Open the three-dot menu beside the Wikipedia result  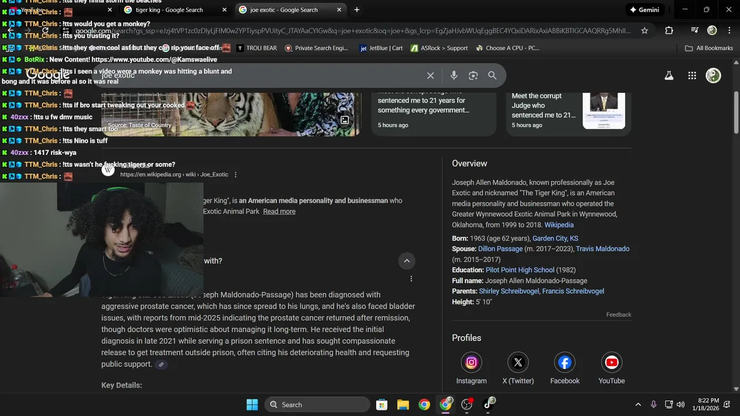[235, 174]
